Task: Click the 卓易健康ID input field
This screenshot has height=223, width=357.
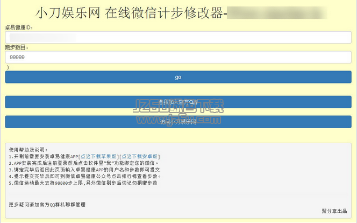Action: click(178, 37)
